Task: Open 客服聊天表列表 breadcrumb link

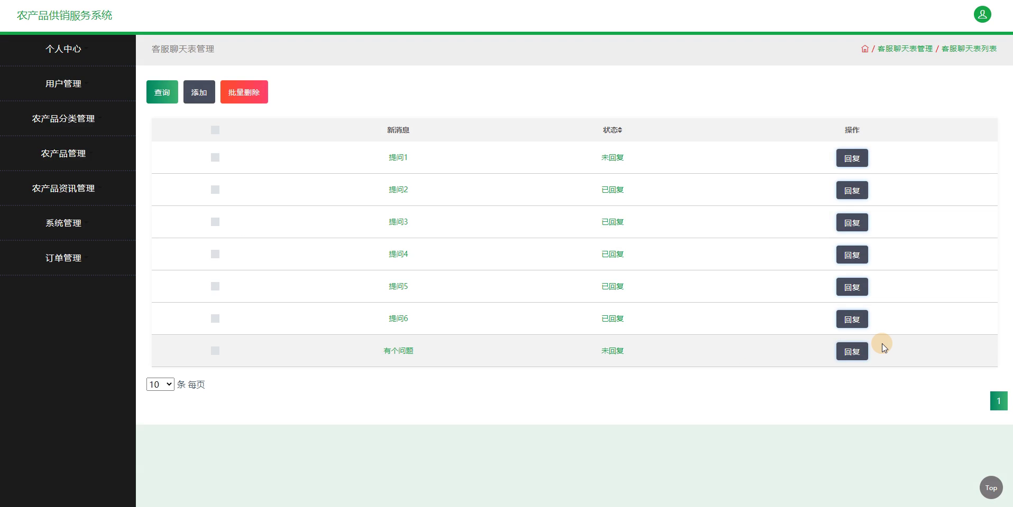Action: coord(969,49)
